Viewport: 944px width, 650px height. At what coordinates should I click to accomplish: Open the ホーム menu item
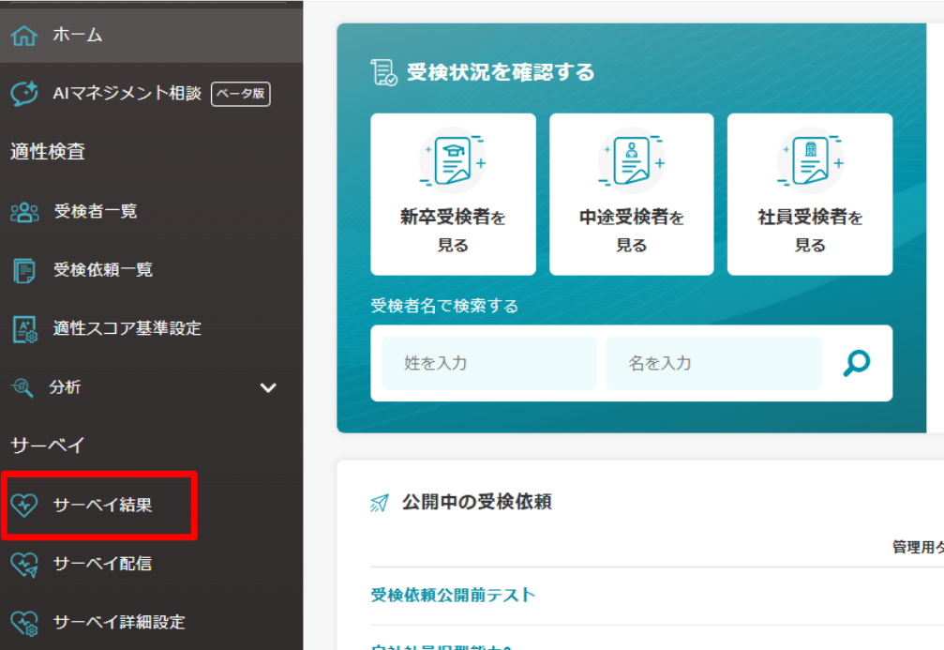click(78, 36)
